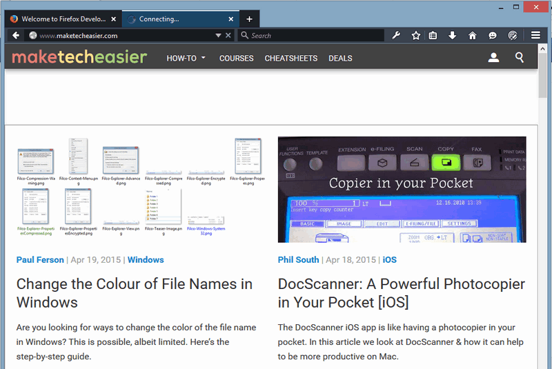Show bookmarks list icon in toolbar

click(x=433, y=35)
